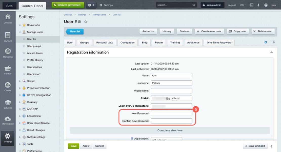
Task: Open the Clients section icon
Action: click(8, 87)
